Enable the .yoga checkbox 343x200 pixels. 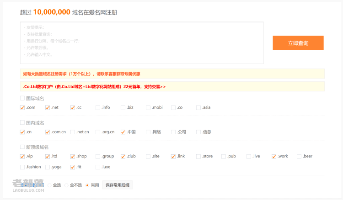[48, 167]
